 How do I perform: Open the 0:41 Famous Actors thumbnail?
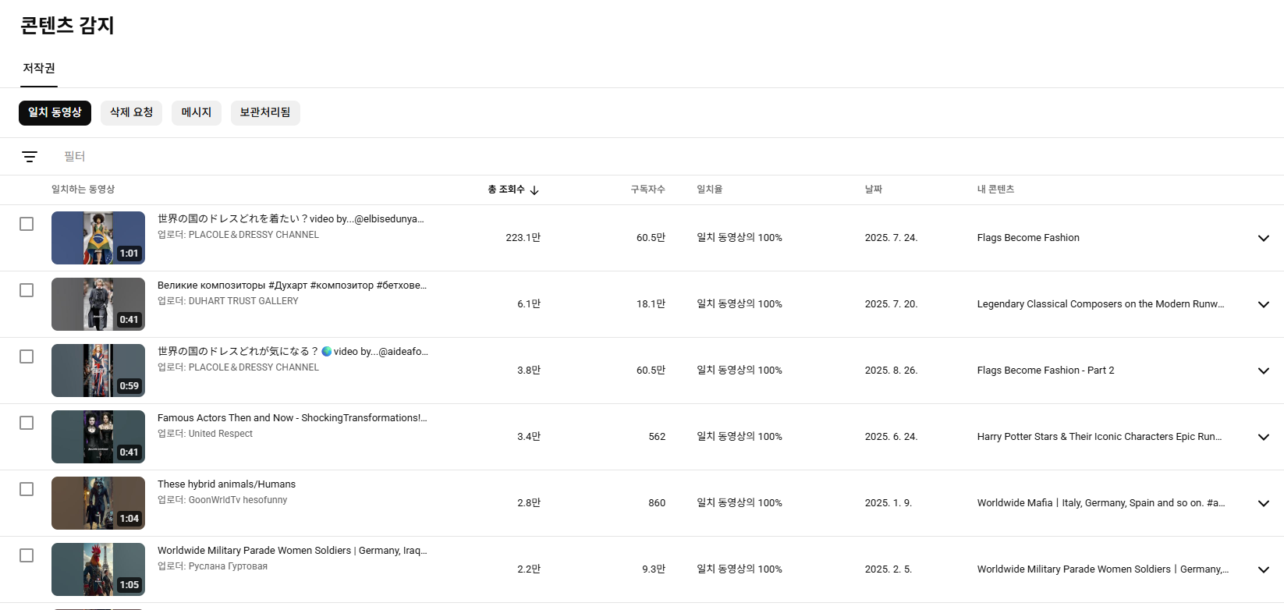point(98,437)
